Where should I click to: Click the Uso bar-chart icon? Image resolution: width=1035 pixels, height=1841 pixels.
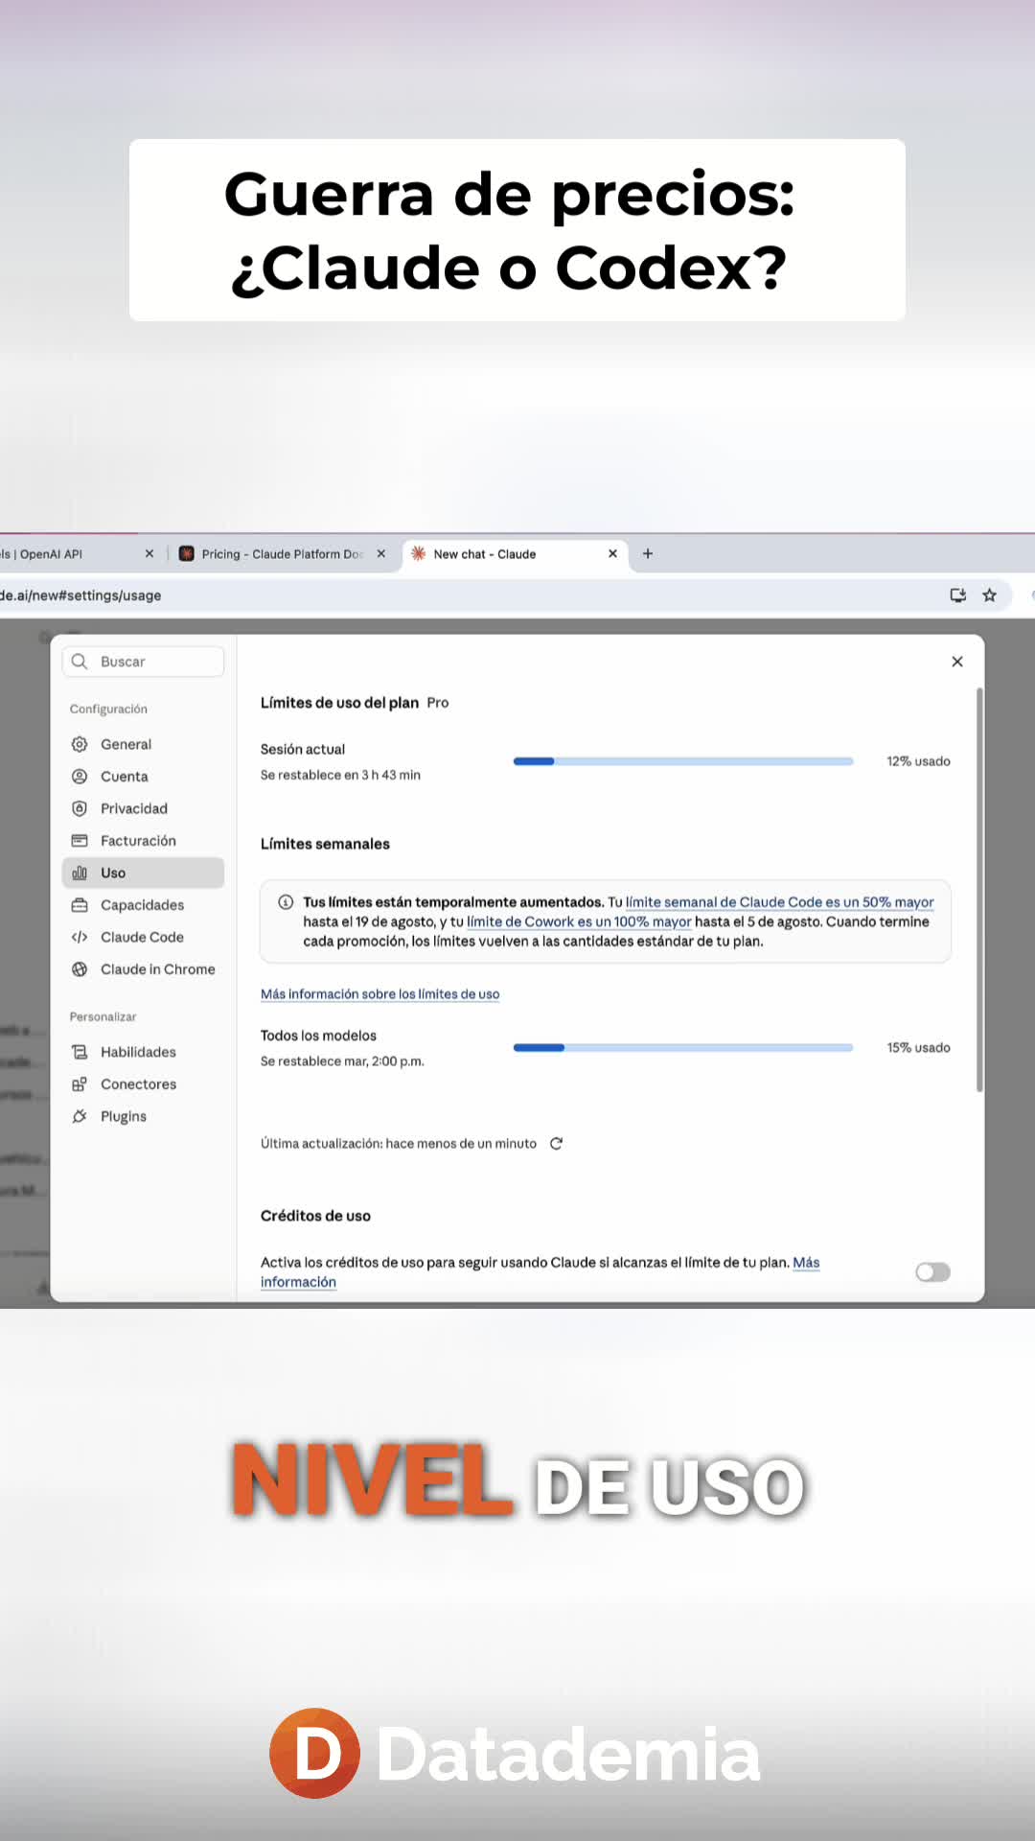click(80, 873)
